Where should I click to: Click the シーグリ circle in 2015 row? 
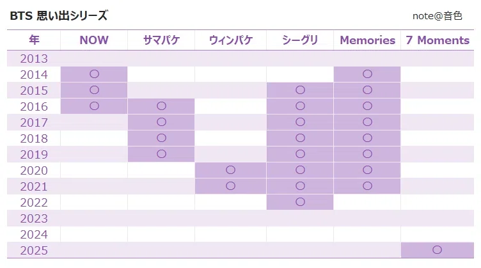coord(300,90)
